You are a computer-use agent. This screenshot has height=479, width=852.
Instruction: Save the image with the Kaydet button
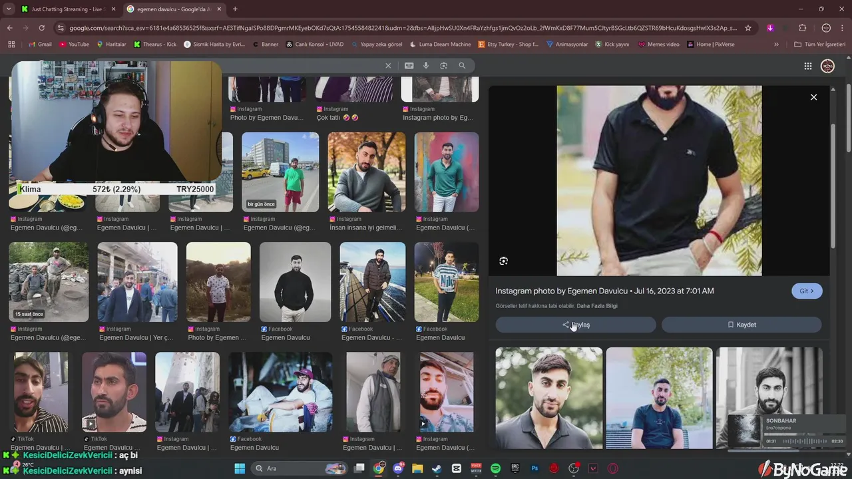point(742,325)
